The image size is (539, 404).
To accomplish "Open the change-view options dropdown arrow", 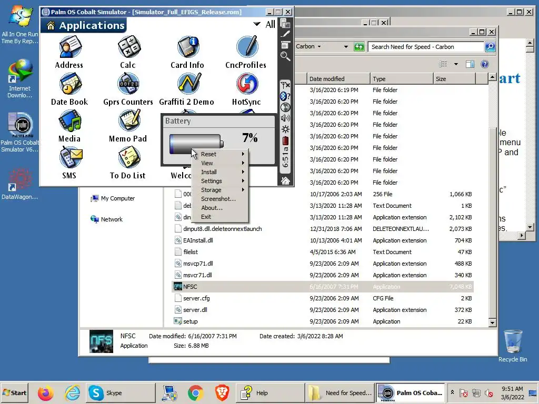I will point(456,64).
